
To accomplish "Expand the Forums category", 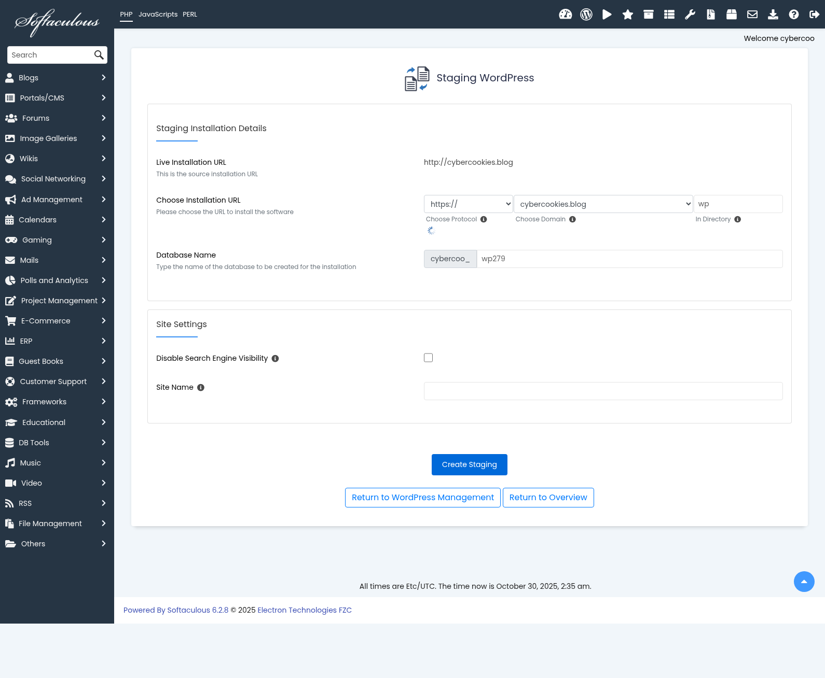I will tap(57, 118).
